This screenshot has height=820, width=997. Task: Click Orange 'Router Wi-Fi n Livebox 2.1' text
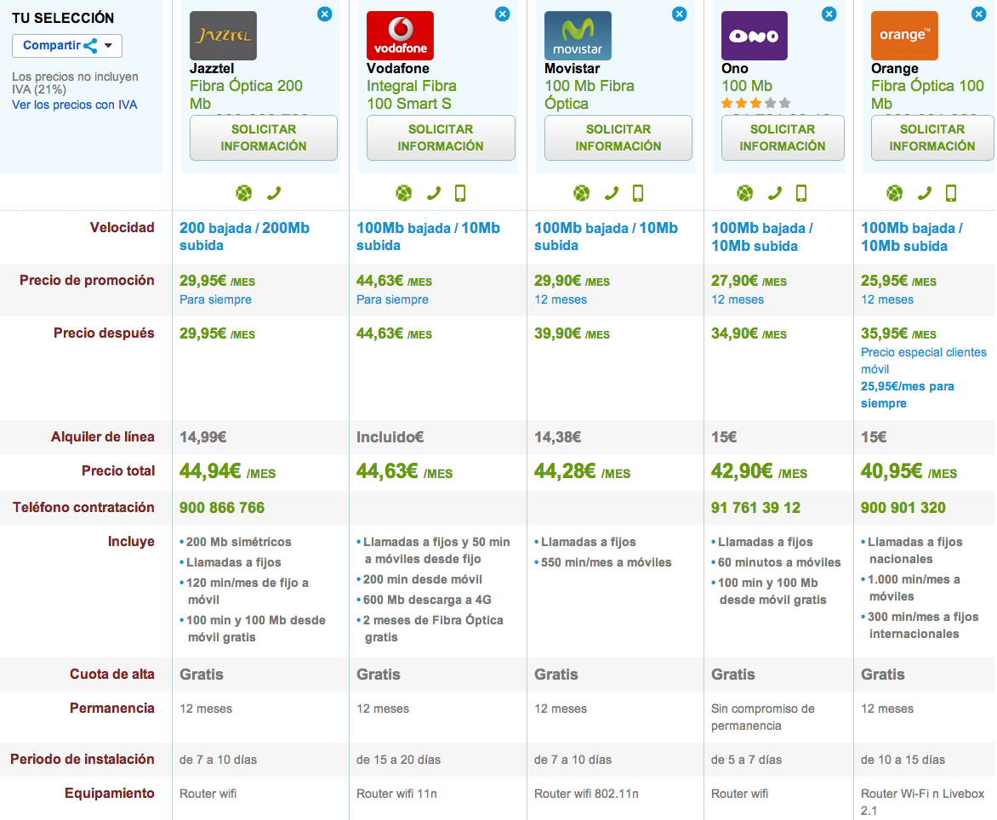(x=923, y=802)
